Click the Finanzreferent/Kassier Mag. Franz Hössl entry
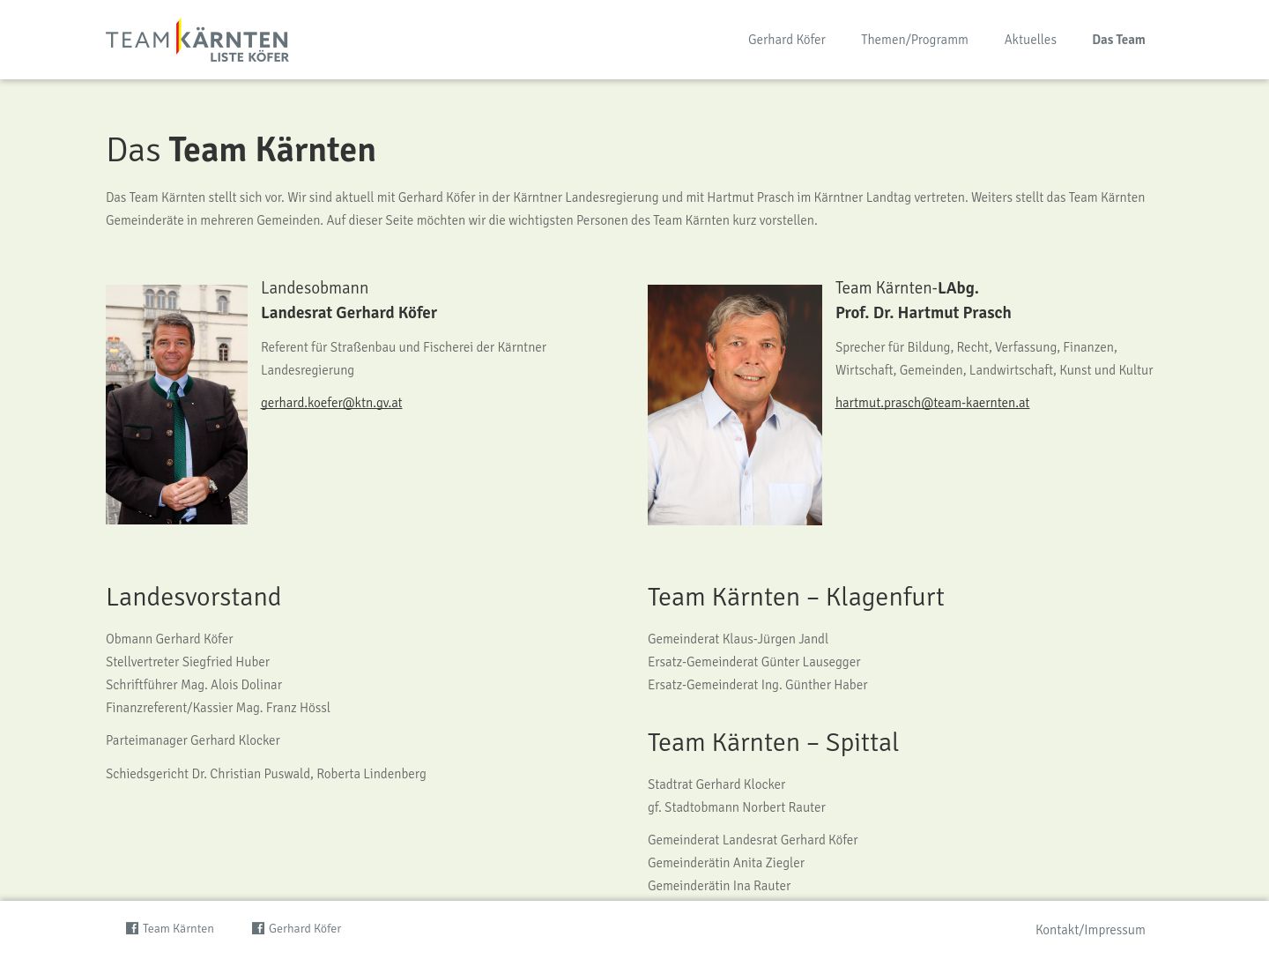 (218, 708)
